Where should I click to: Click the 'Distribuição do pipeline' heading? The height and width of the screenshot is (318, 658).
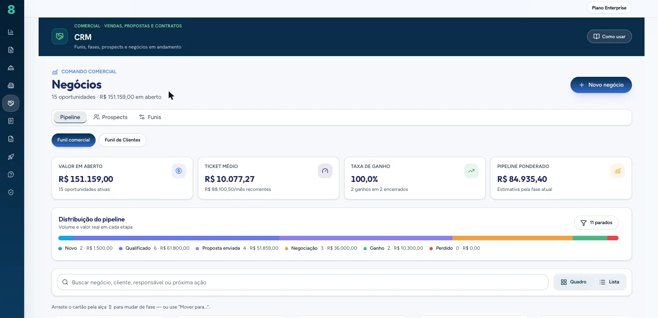(92, 220)
